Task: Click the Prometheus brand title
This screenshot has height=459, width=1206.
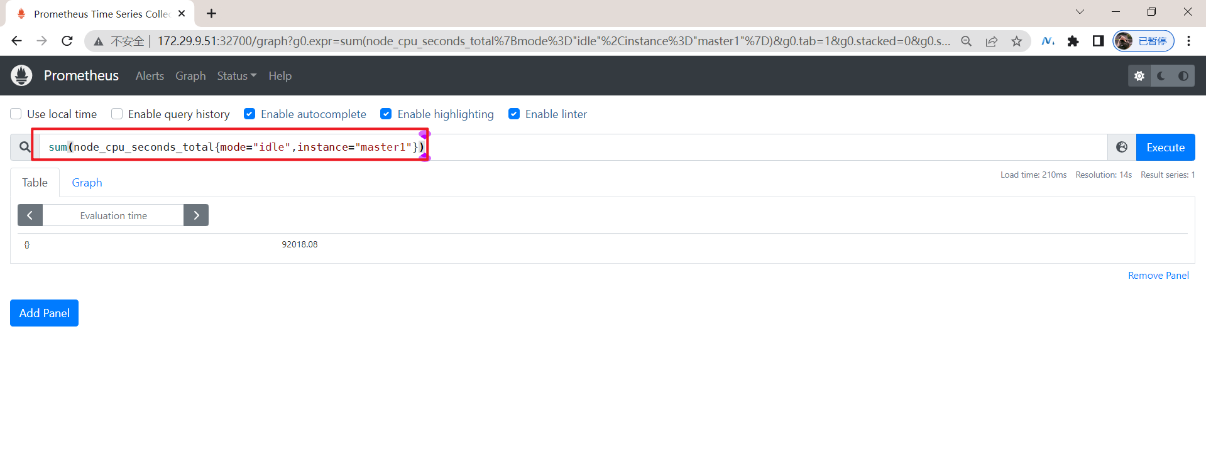Action: pos(81,75)
